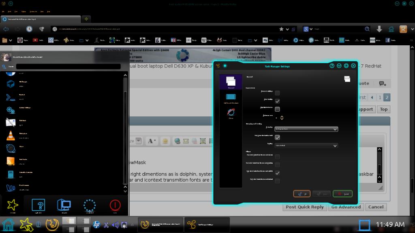This screenshot has width=415, height=233.
Task: Switch to the Applications tab in launcher
Action: [38, 205]
